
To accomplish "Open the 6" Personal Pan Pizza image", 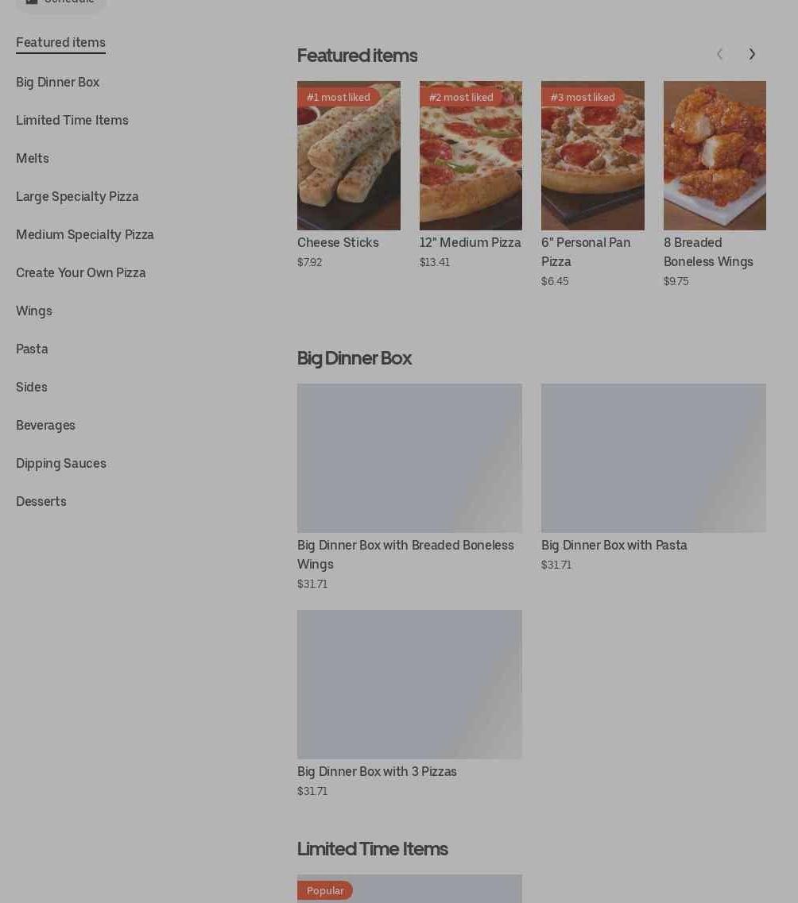I will point(593,156).
